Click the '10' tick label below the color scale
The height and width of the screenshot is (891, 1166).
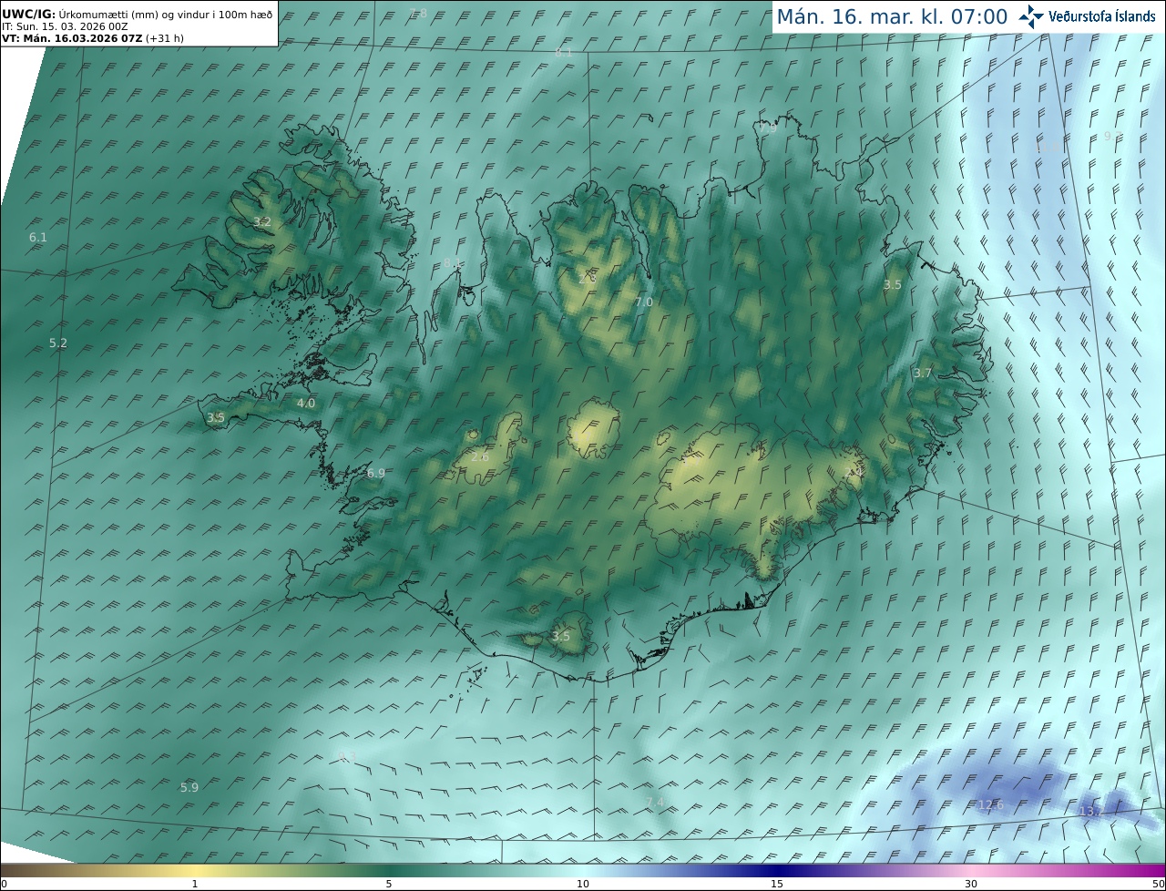click(583, 884)
